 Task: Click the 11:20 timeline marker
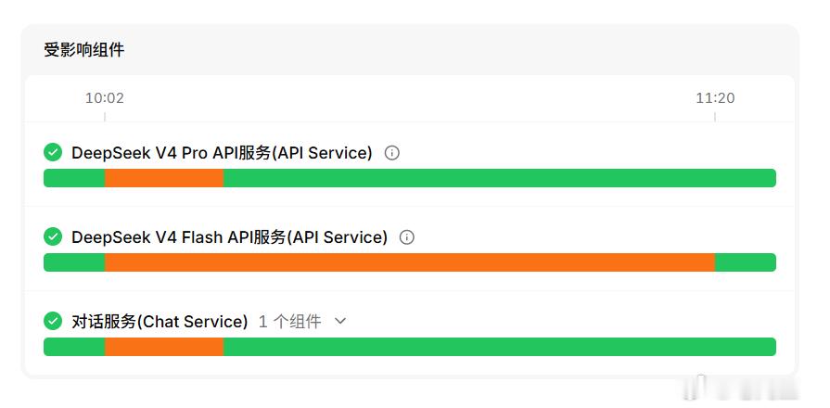(715, 98)
